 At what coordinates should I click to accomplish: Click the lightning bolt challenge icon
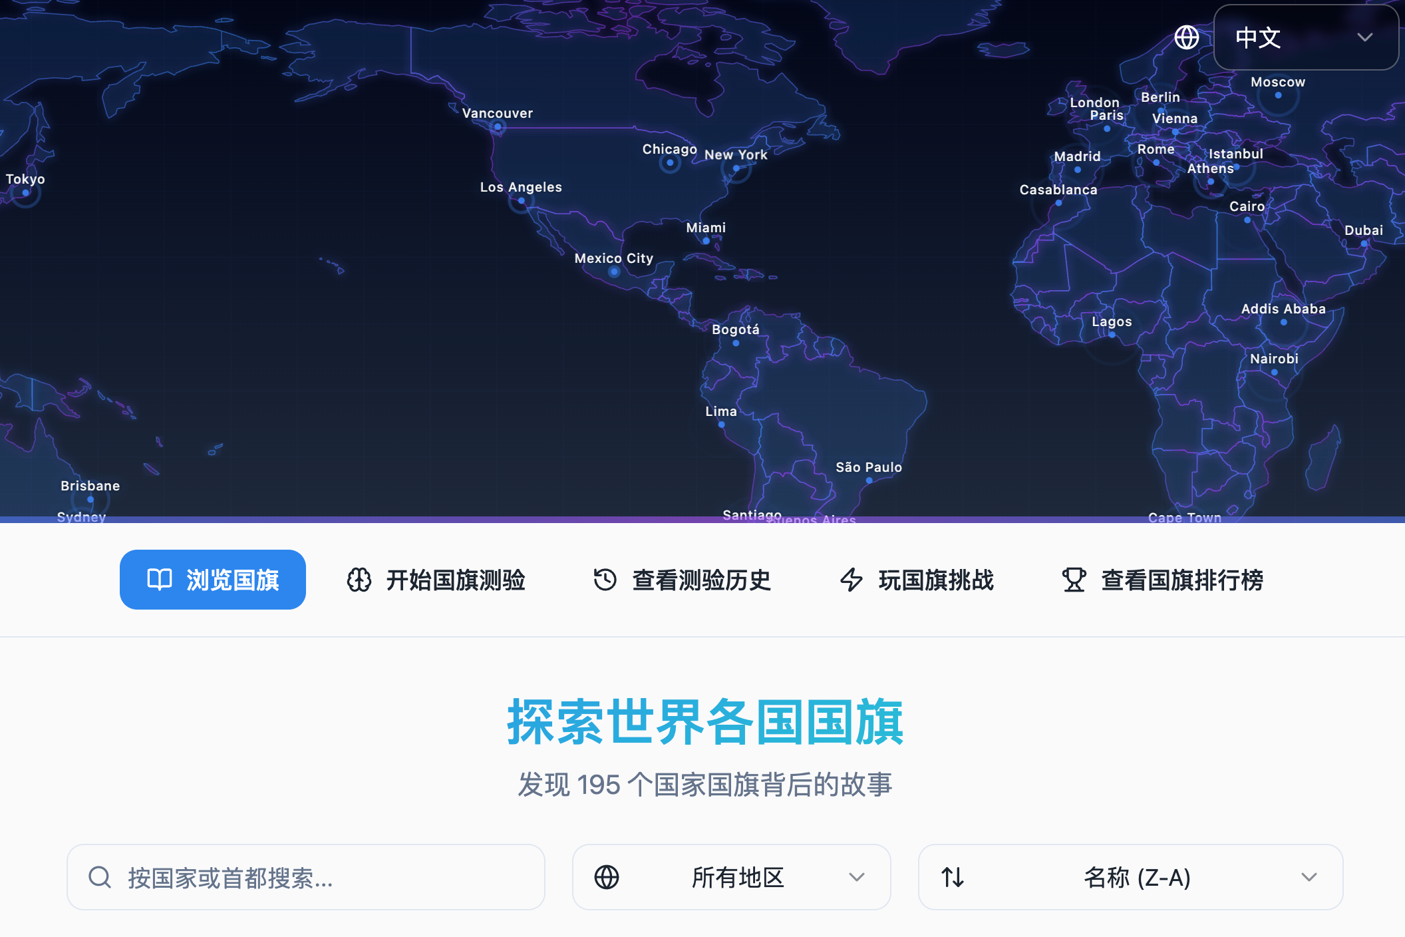(851, 580)
